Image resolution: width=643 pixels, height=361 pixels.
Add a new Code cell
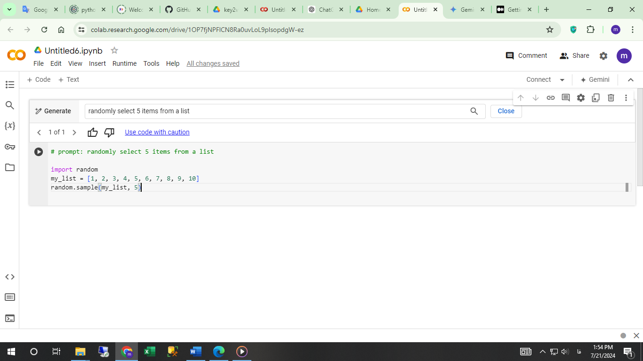point(39,80)
